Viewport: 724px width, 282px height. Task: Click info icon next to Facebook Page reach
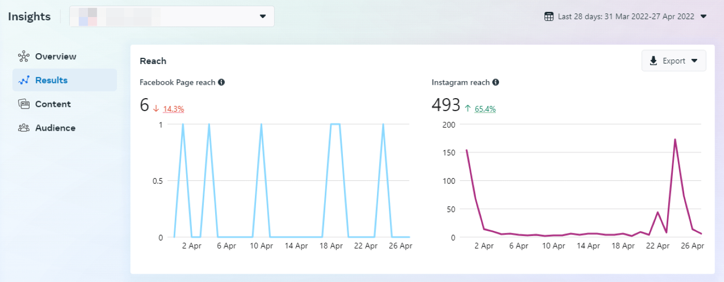point(221,82)
